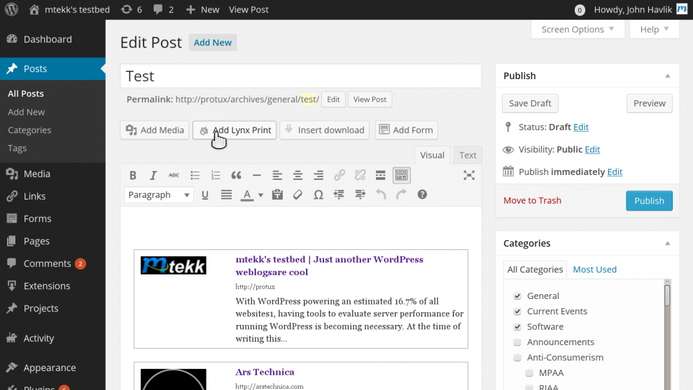Uncheck the Software category
Image resolution: width=693 pixels, height=390 pixels.
pos(517,327)
